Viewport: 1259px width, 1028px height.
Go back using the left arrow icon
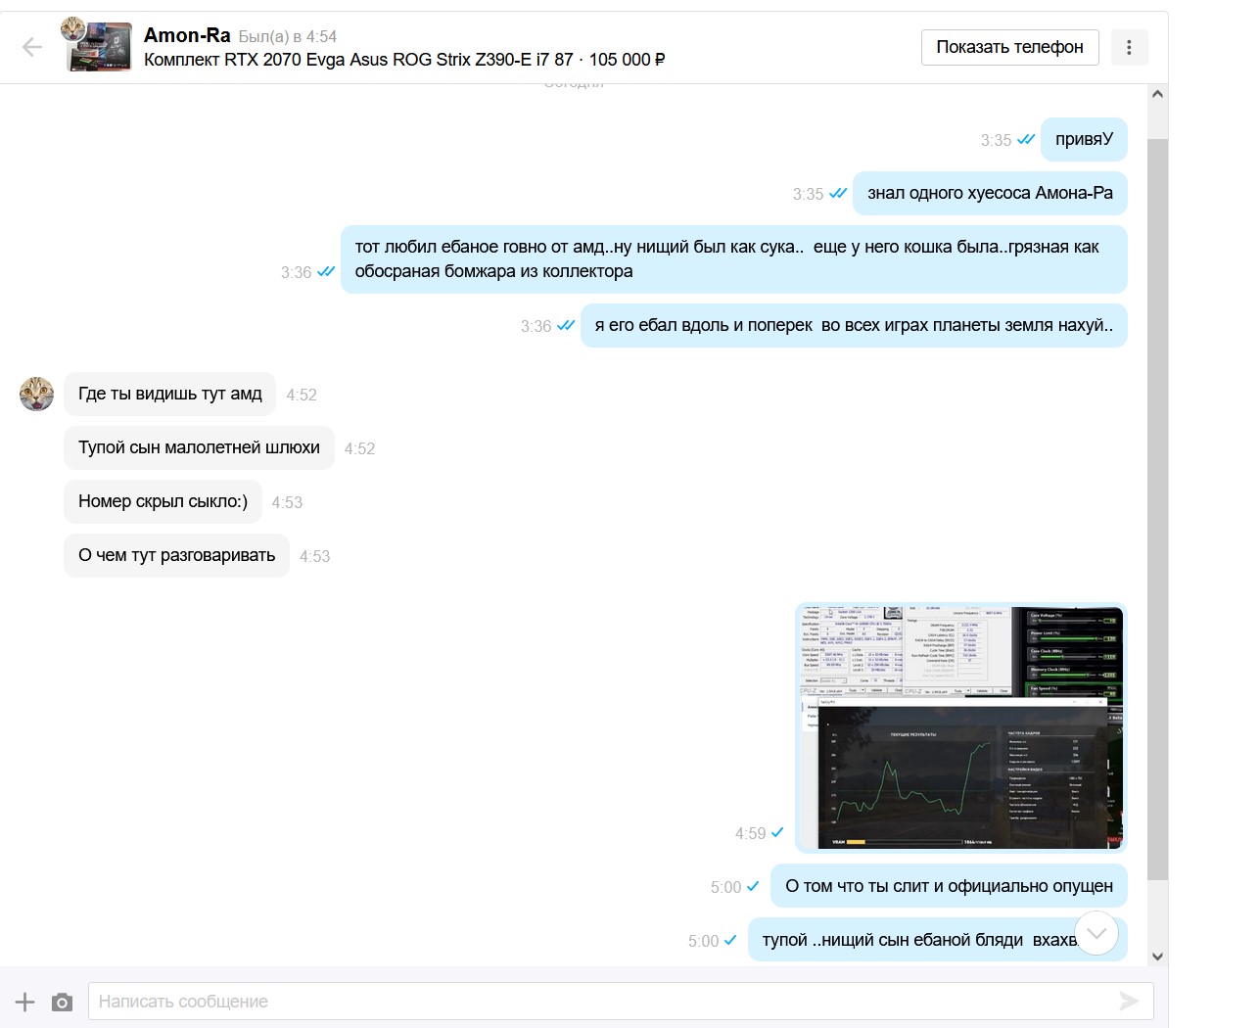32,47
